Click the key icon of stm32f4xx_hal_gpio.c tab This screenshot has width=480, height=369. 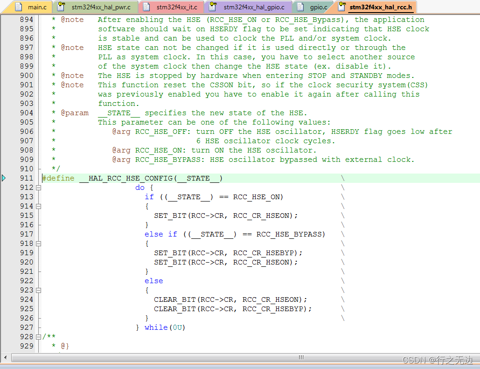click(x=213, y=7)
